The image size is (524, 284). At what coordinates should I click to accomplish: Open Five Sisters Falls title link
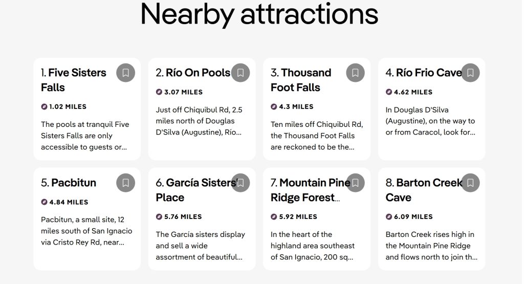[73, 80]
